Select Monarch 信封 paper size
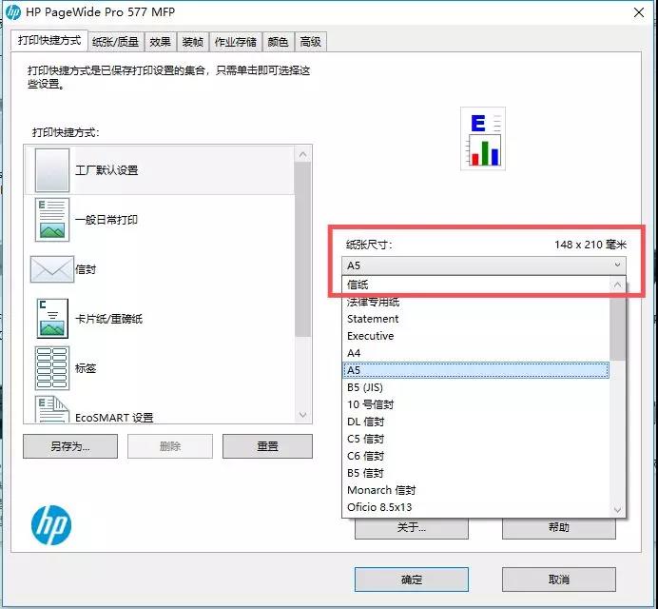The height and width of the screenshot is (609, 658). tap(476, 490)
